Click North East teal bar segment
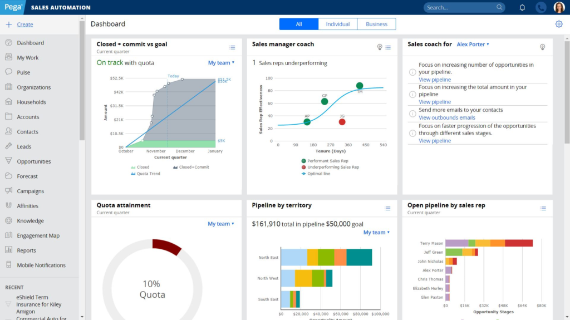This screenshot has height=320, width=570. click(x=359, y=257)
